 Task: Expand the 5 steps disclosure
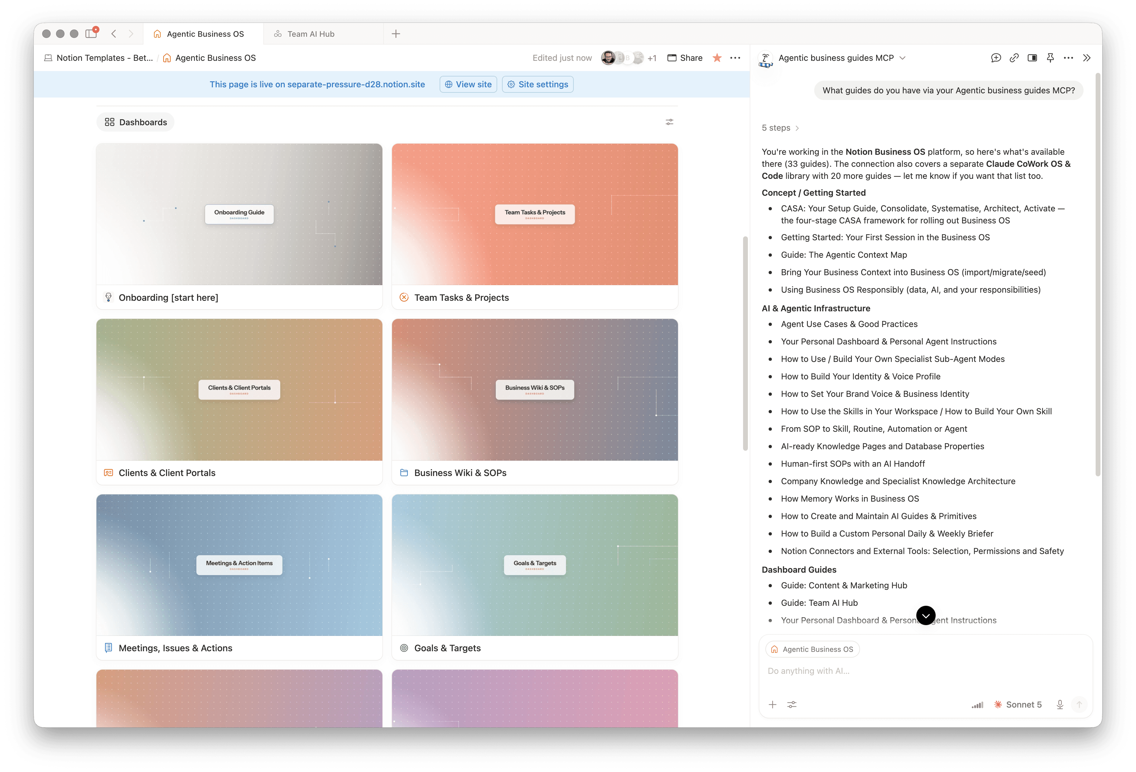click(780, 128)
